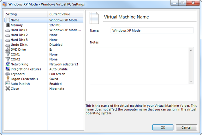
Task: Click the Logon Credentials key icon
Action: pos(8,79)
